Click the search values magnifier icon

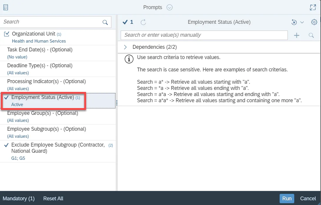311,35
